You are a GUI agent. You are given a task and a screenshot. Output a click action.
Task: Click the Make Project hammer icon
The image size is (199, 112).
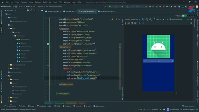pyautogui.click(x=105, y=7)
